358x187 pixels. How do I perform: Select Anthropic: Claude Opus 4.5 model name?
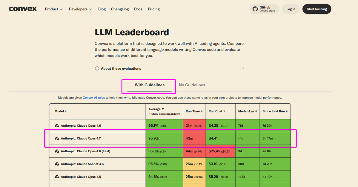pos(81,177)
